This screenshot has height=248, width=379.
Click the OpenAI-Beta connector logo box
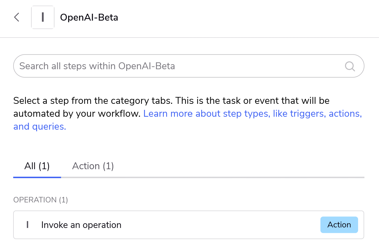tap(43, 17)
